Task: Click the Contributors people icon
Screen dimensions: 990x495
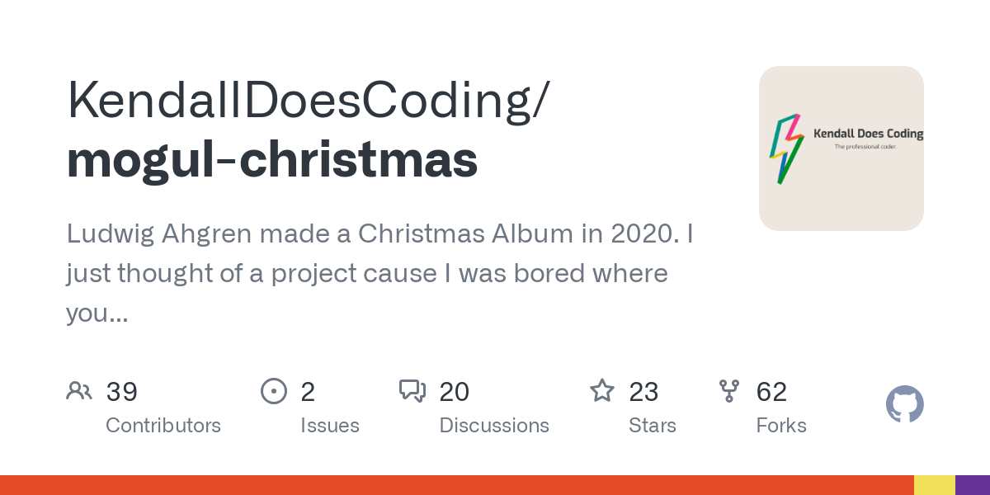Action: tap(79, 390)
